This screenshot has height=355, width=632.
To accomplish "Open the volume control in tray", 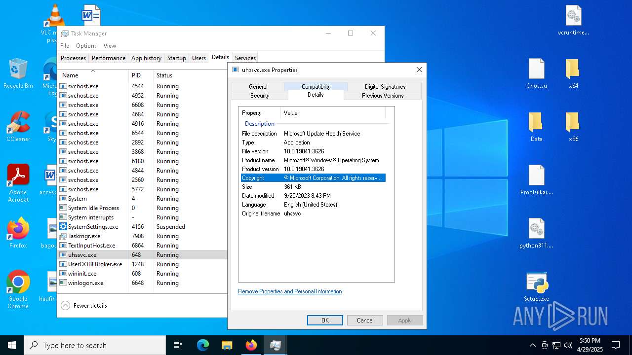I will pyautogui.click(x=568, y=345).
